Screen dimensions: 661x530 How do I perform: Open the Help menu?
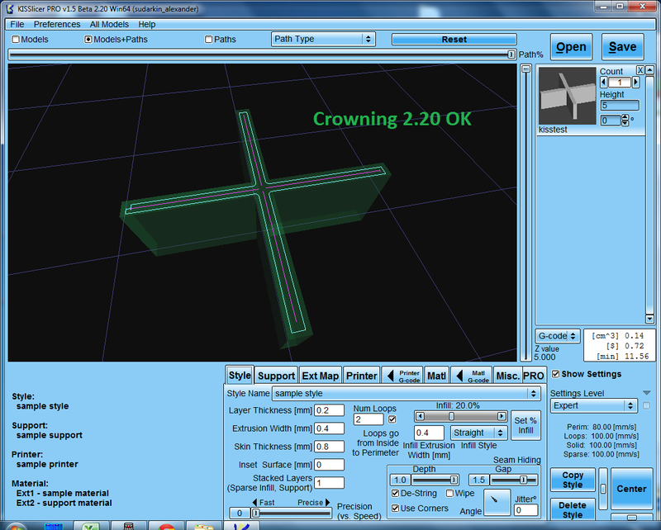point(147,24)
